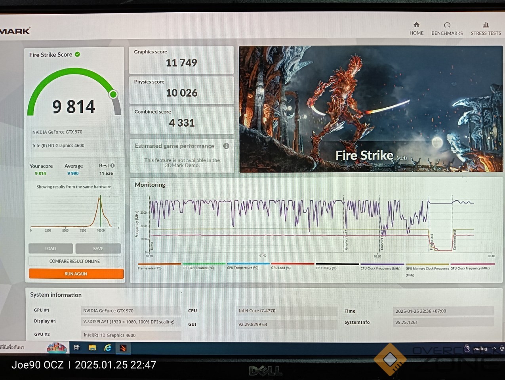This screenshot has width=505, height=380.
Task: Open Task View from the taskbar
Action: click(77, 348)
